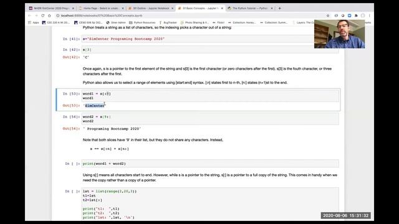Screen dimensions: 399x224
Task: Close the Home Page tab
Action: [123, 8]
